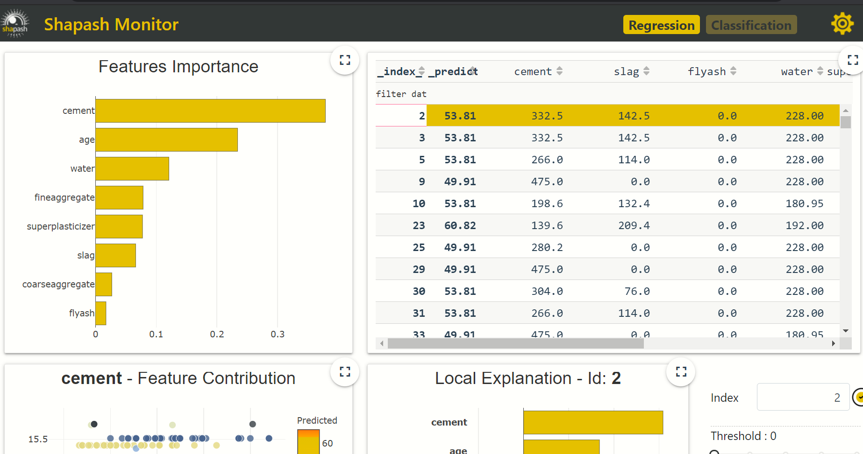The height and width of the screenshot is (454, 863).
Task: Select the fineaggregate importance bar
Action: (x=119, y=197)
